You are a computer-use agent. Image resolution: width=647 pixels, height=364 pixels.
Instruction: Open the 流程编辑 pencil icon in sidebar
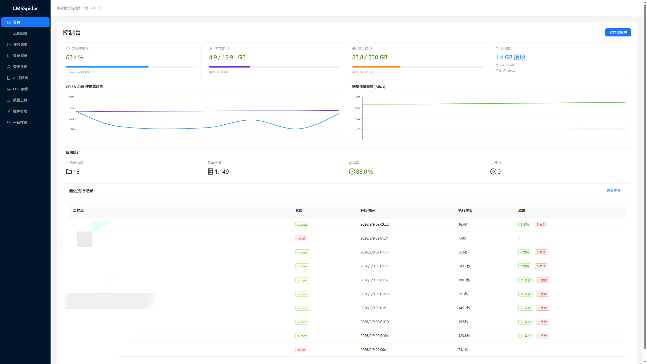(9, 33)
